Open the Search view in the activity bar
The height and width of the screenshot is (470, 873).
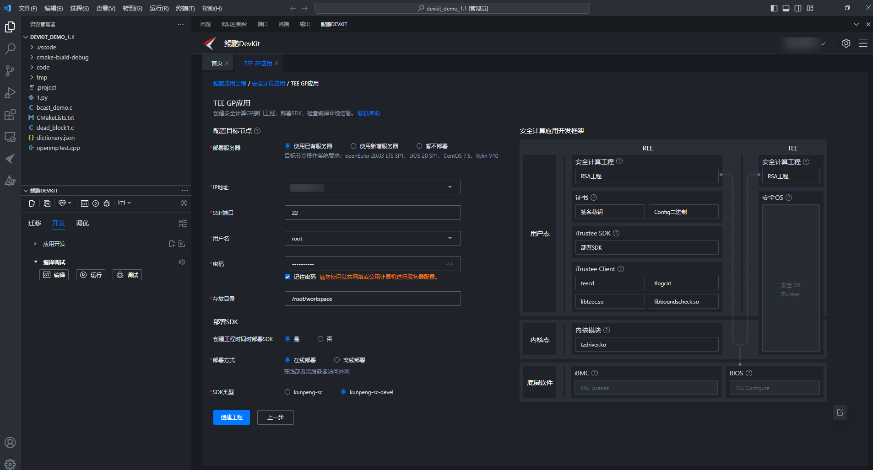pos(10,48)
